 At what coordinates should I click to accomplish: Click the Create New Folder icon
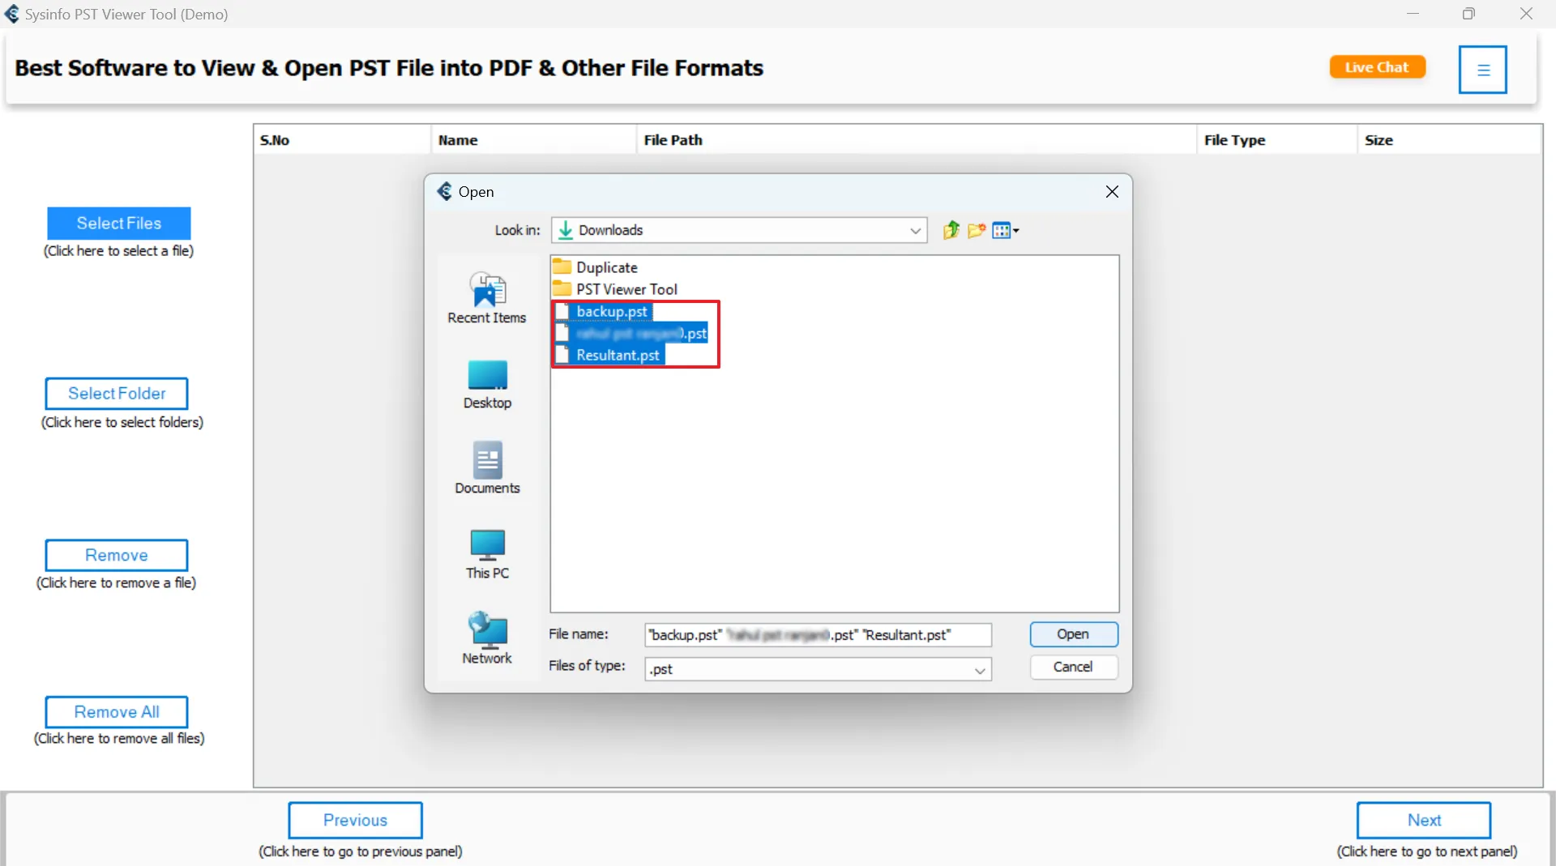[977, 230]
